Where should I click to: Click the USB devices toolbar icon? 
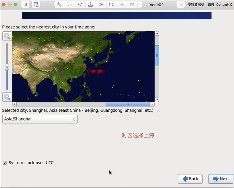122,5
